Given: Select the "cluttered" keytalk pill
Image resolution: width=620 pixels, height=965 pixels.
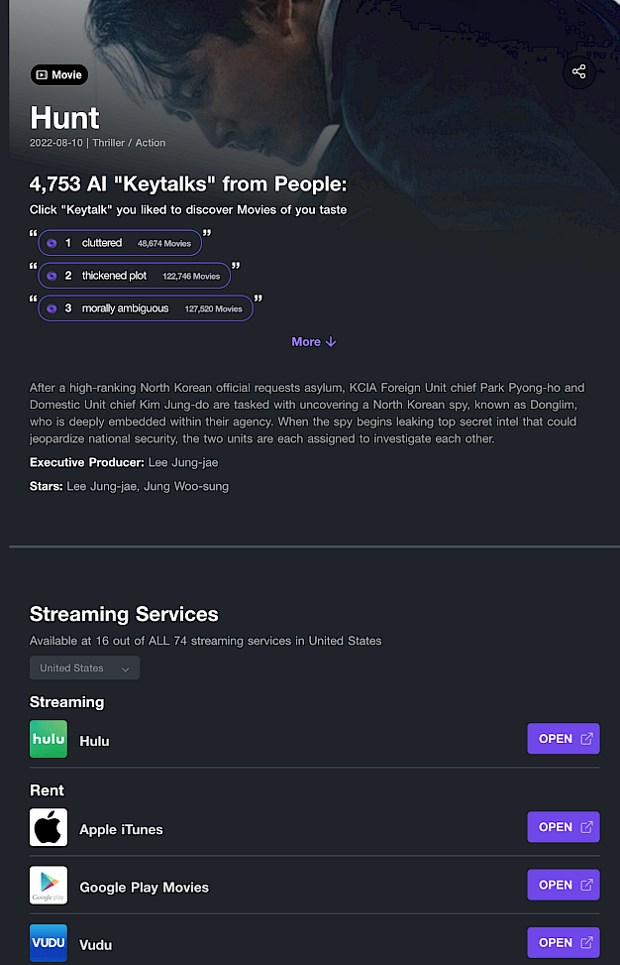Looking at the screenshot, I should [120, 243].
